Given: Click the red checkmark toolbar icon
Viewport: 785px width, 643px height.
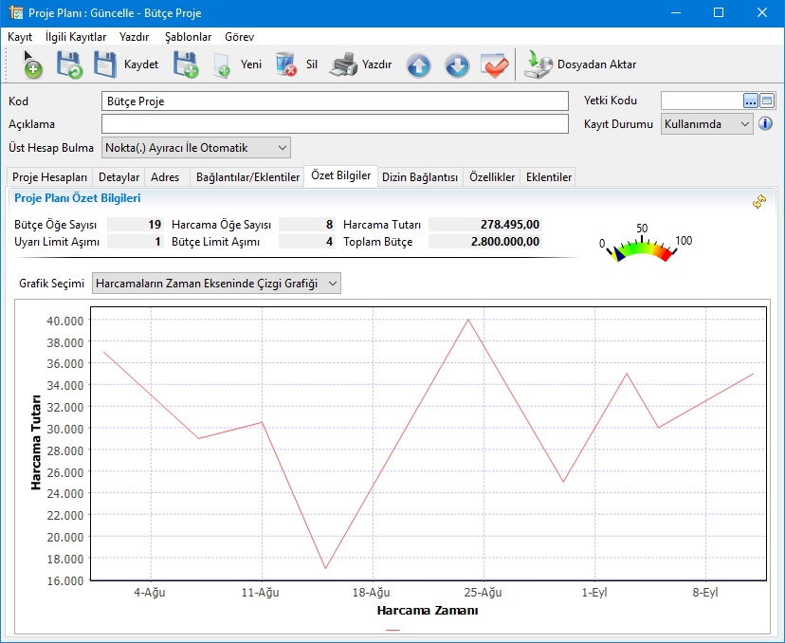Looking at the screenshot, I should point(495,64).
